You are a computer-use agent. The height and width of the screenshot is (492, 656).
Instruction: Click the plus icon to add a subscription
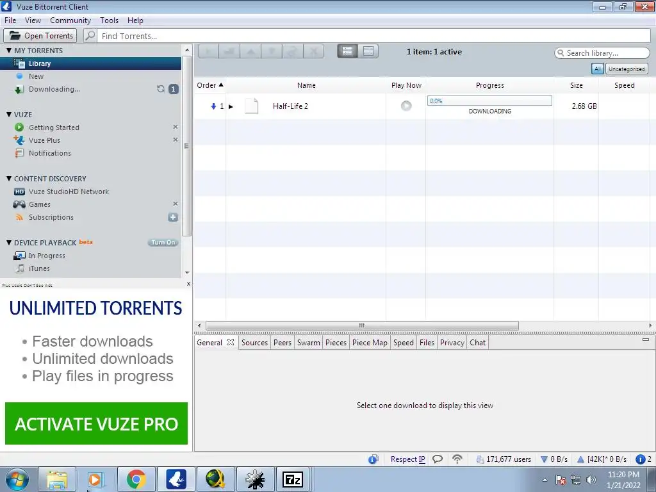[x=173, y=217]
